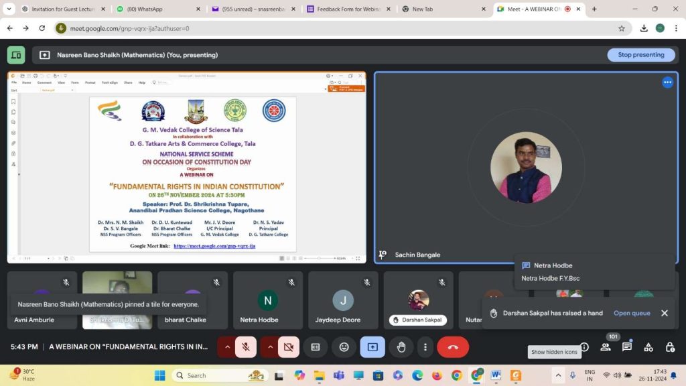
Task: Open the emoji reactions picker
Action: [344, 347]
